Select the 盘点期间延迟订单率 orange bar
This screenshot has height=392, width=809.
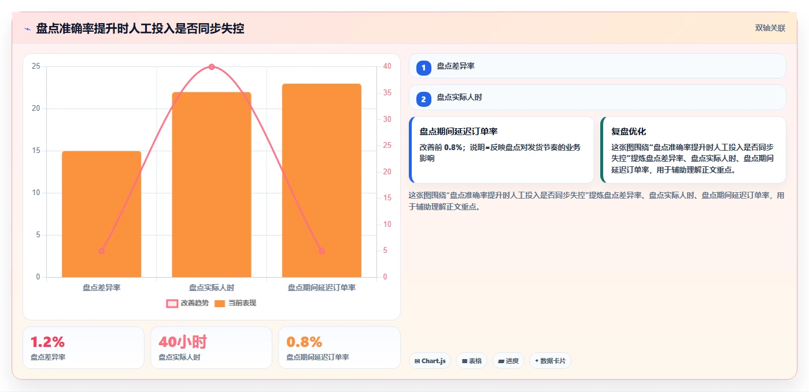[322, 181]
